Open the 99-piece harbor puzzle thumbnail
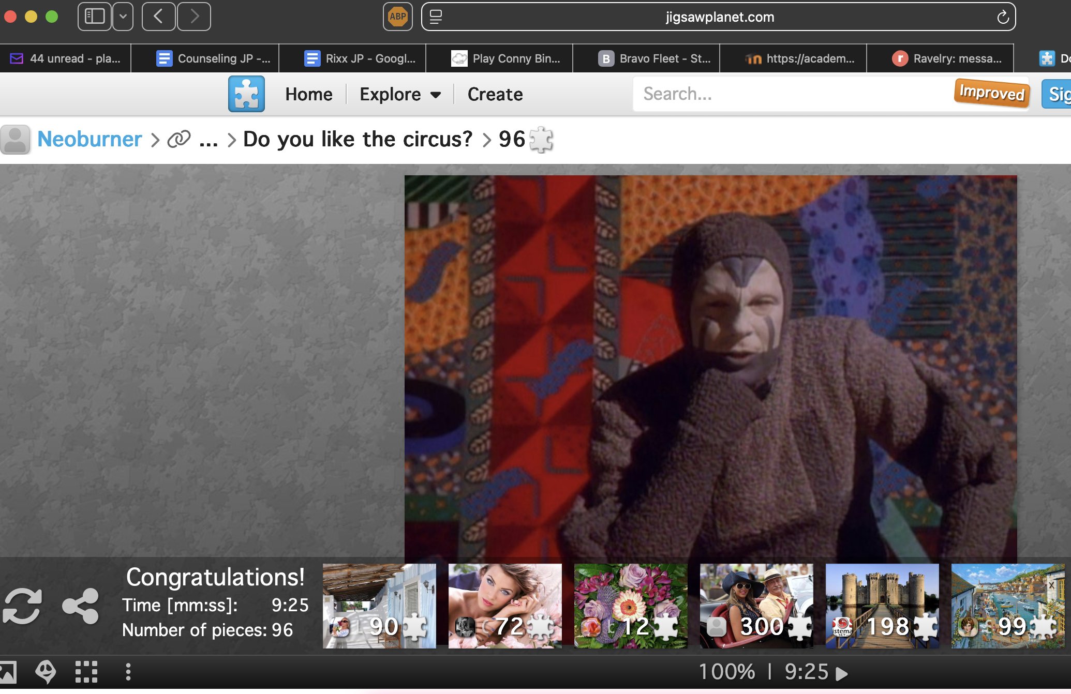 (x=1008, y=606)
